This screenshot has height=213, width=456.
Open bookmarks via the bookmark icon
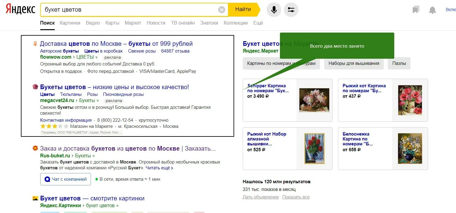(x=416, y=10)
